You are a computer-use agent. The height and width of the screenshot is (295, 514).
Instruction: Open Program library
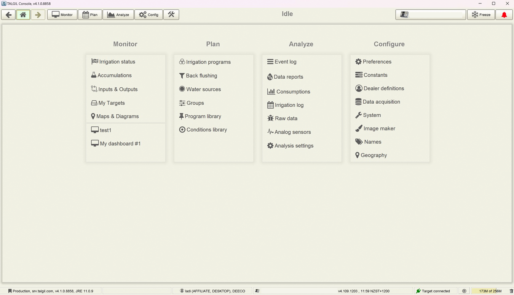tap(200, 116)
